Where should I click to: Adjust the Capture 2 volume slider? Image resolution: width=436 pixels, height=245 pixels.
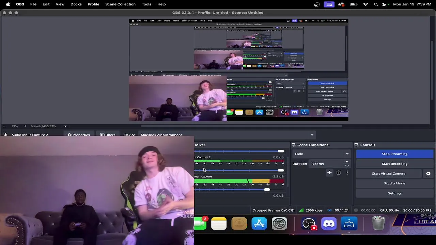pos(281,170)
